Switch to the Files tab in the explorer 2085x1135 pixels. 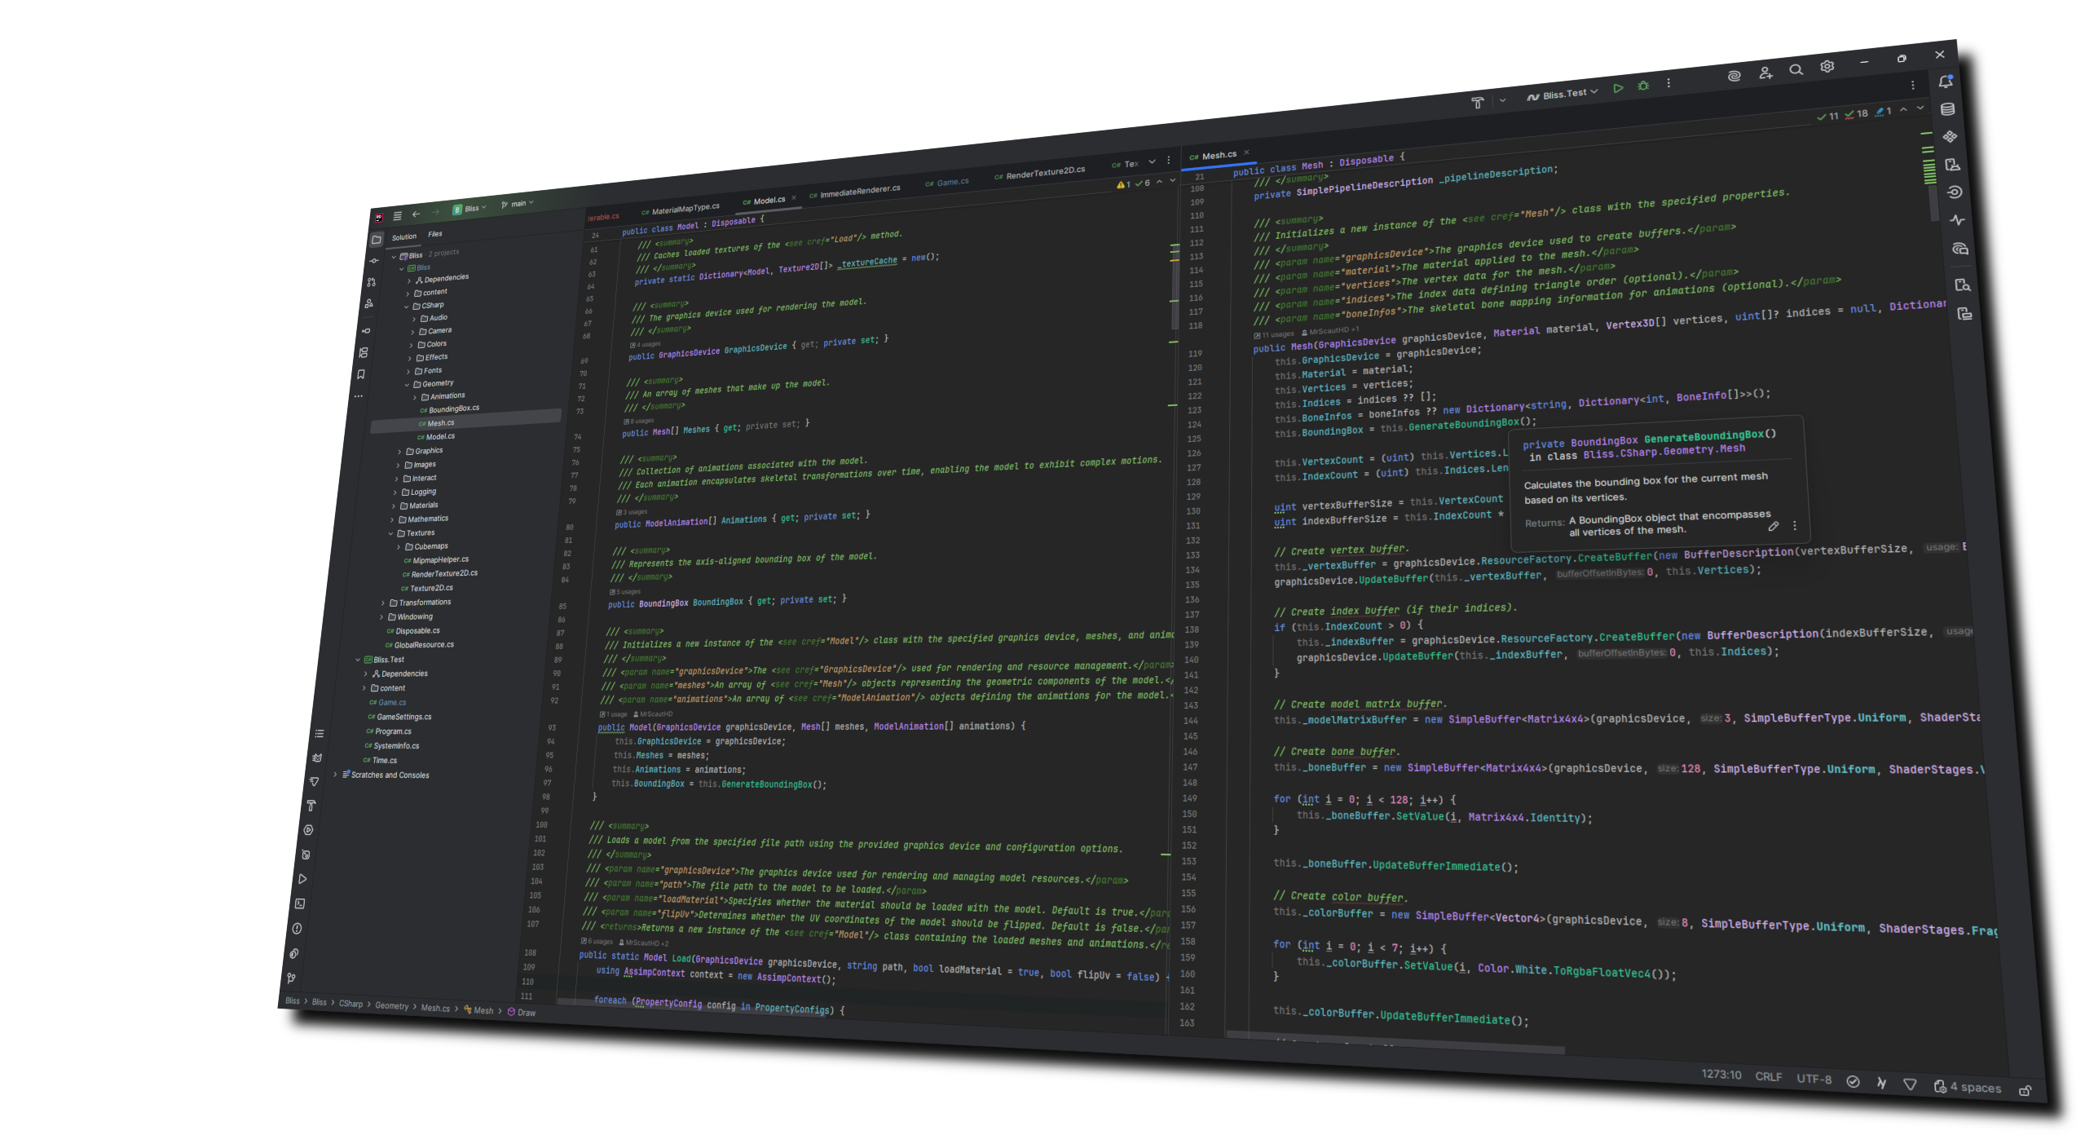click(x=436, y=234)
